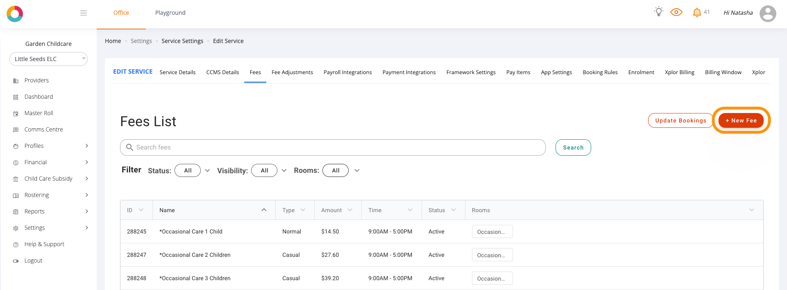The width and height of the screenshot is (787, 290).
Task: Toggle the eye visibility icon
Action: pyautogui.click(x=676, y=12)
